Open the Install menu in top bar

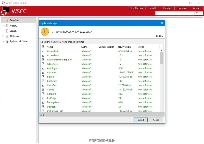[152, 8]
